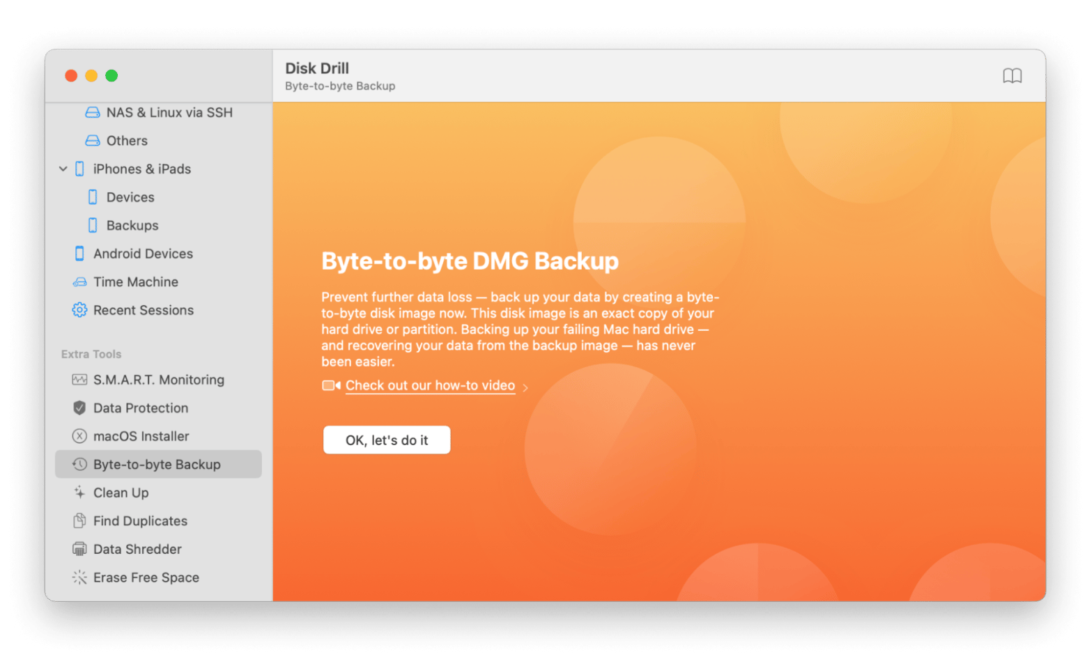
Task: Click the S.M.A.R.T. Monitoring graph icon
Action: pyautogui.click(x=79, y=380)
